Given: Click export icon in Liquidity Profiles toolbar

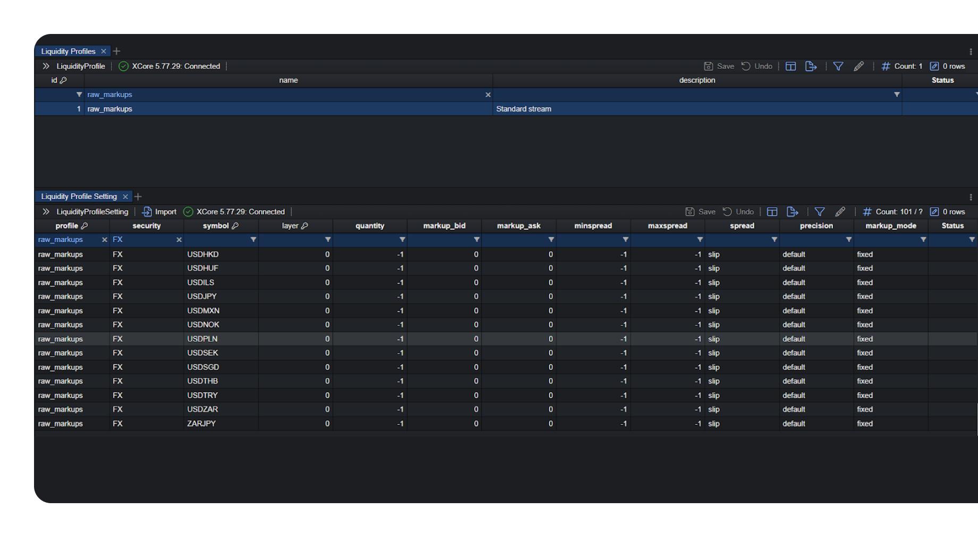Looking at the screenshot, I should pos(811,66).
